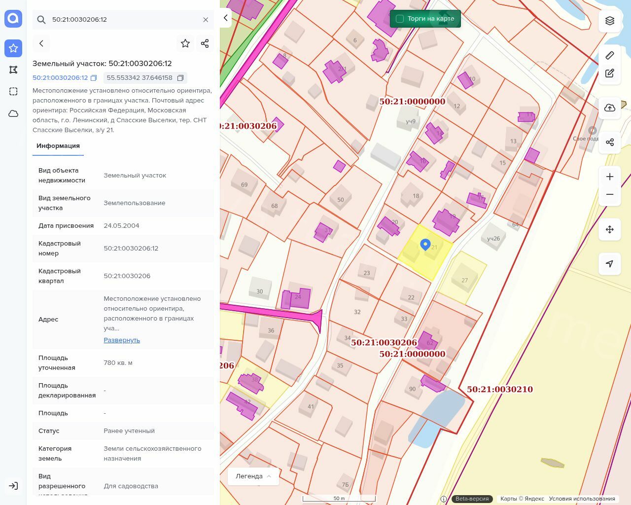Screen dimensions: 631x505
Task: Switch to the Информация tab
Action: pos(58,146)
